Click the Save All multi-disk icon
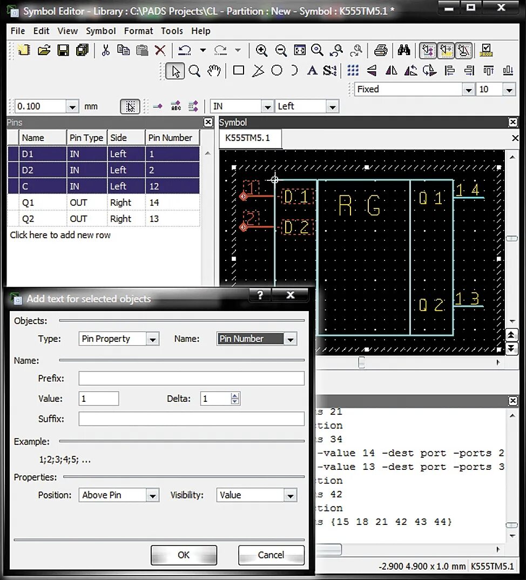The width and height of the screenshot is (526, 580). [x=82, y=50]
